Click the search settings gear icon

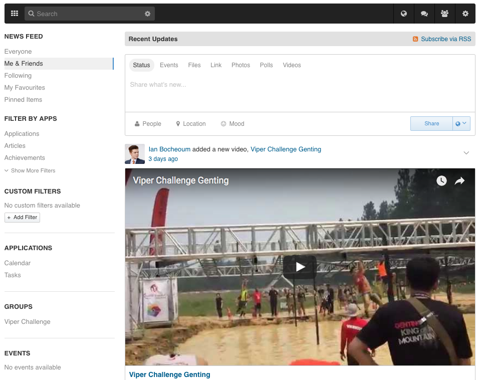(x=147, y=14)
